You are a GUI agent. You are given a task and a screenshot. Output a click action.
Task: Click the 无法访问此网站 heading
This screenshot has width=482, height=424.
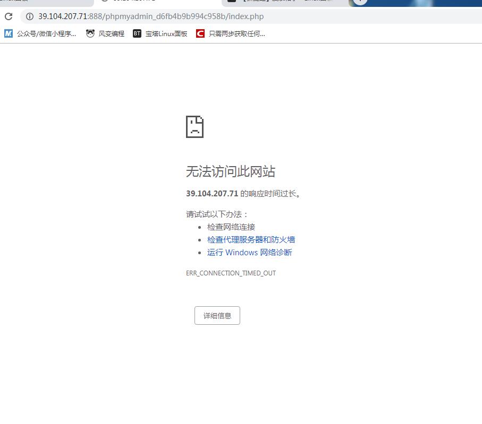(x=231, y=171)
